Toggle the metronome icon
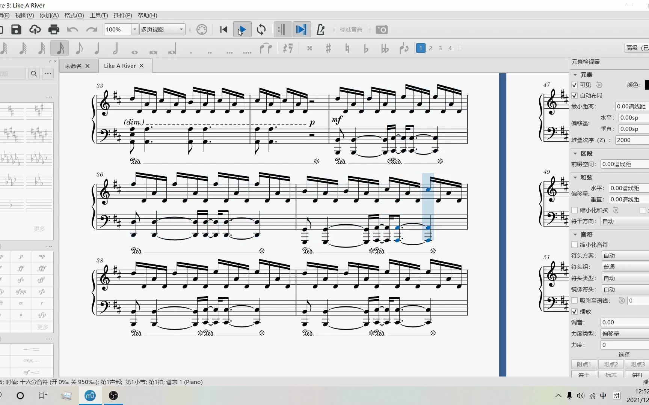 tap(320, 29)
